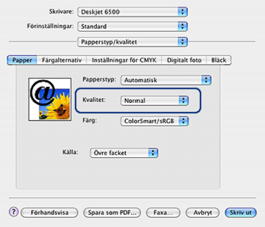Click the Skriv ut print button
The width and height of the screenshot is (265, 227).
pyautogui.click(x=241, y=212)
